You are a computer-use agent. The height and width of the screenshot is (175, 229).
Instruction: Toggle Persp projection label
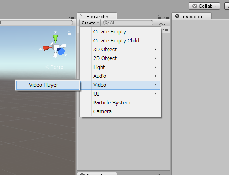point(54,67)
